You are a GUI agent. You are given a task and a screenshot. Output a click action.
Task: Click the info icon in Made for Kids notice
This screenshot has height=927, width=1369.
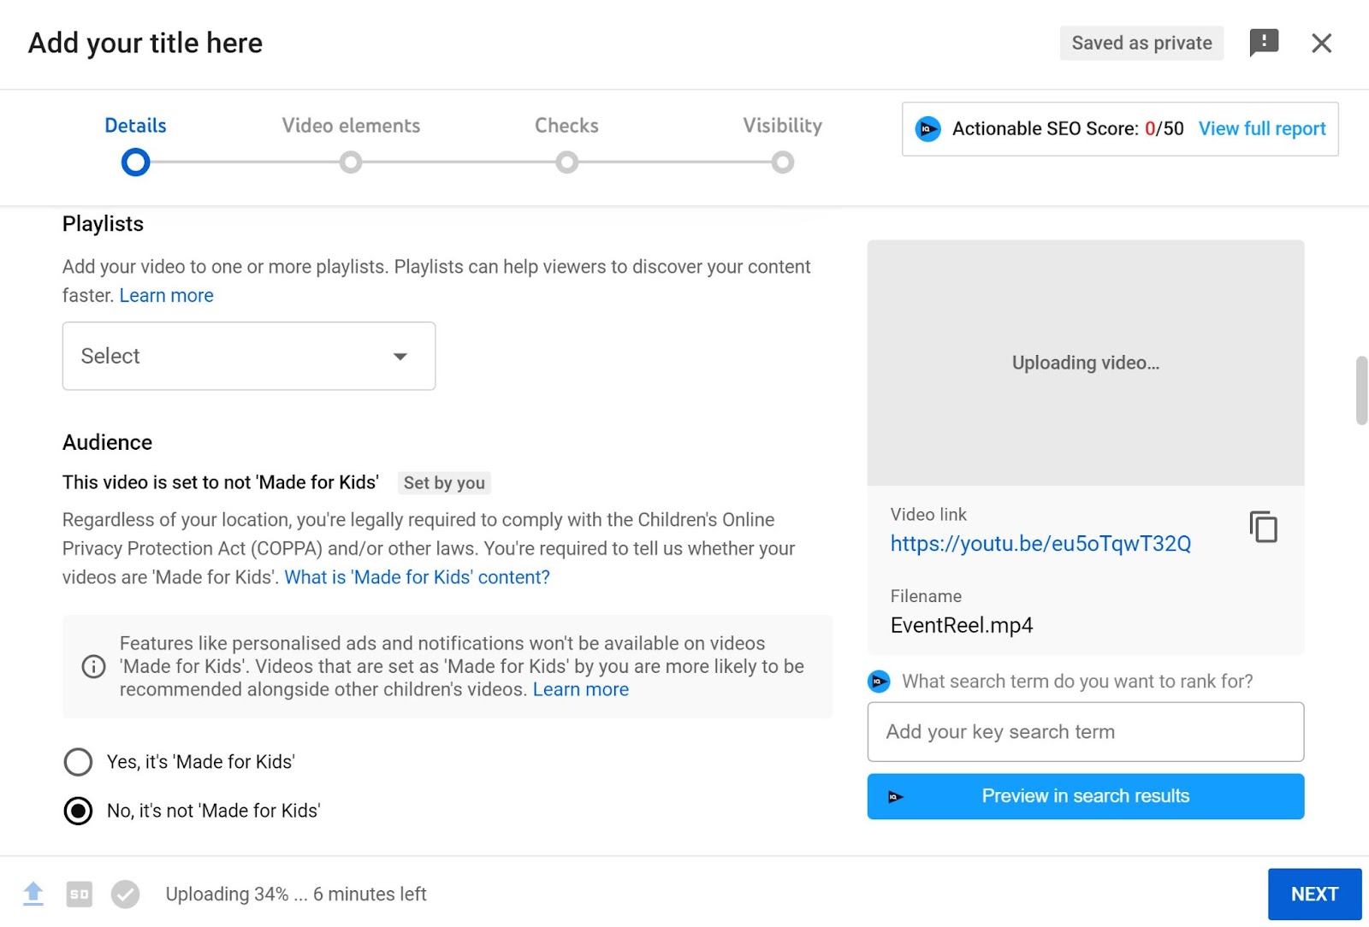coord(93,666)
